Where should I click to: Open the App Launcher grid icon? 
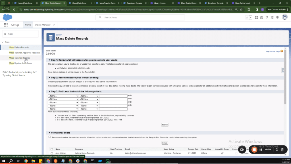click(6, 25)
